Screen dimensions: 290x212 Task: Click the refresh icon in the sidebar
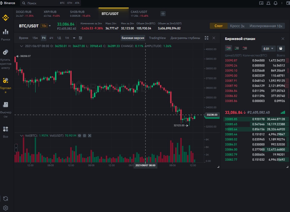6,199
